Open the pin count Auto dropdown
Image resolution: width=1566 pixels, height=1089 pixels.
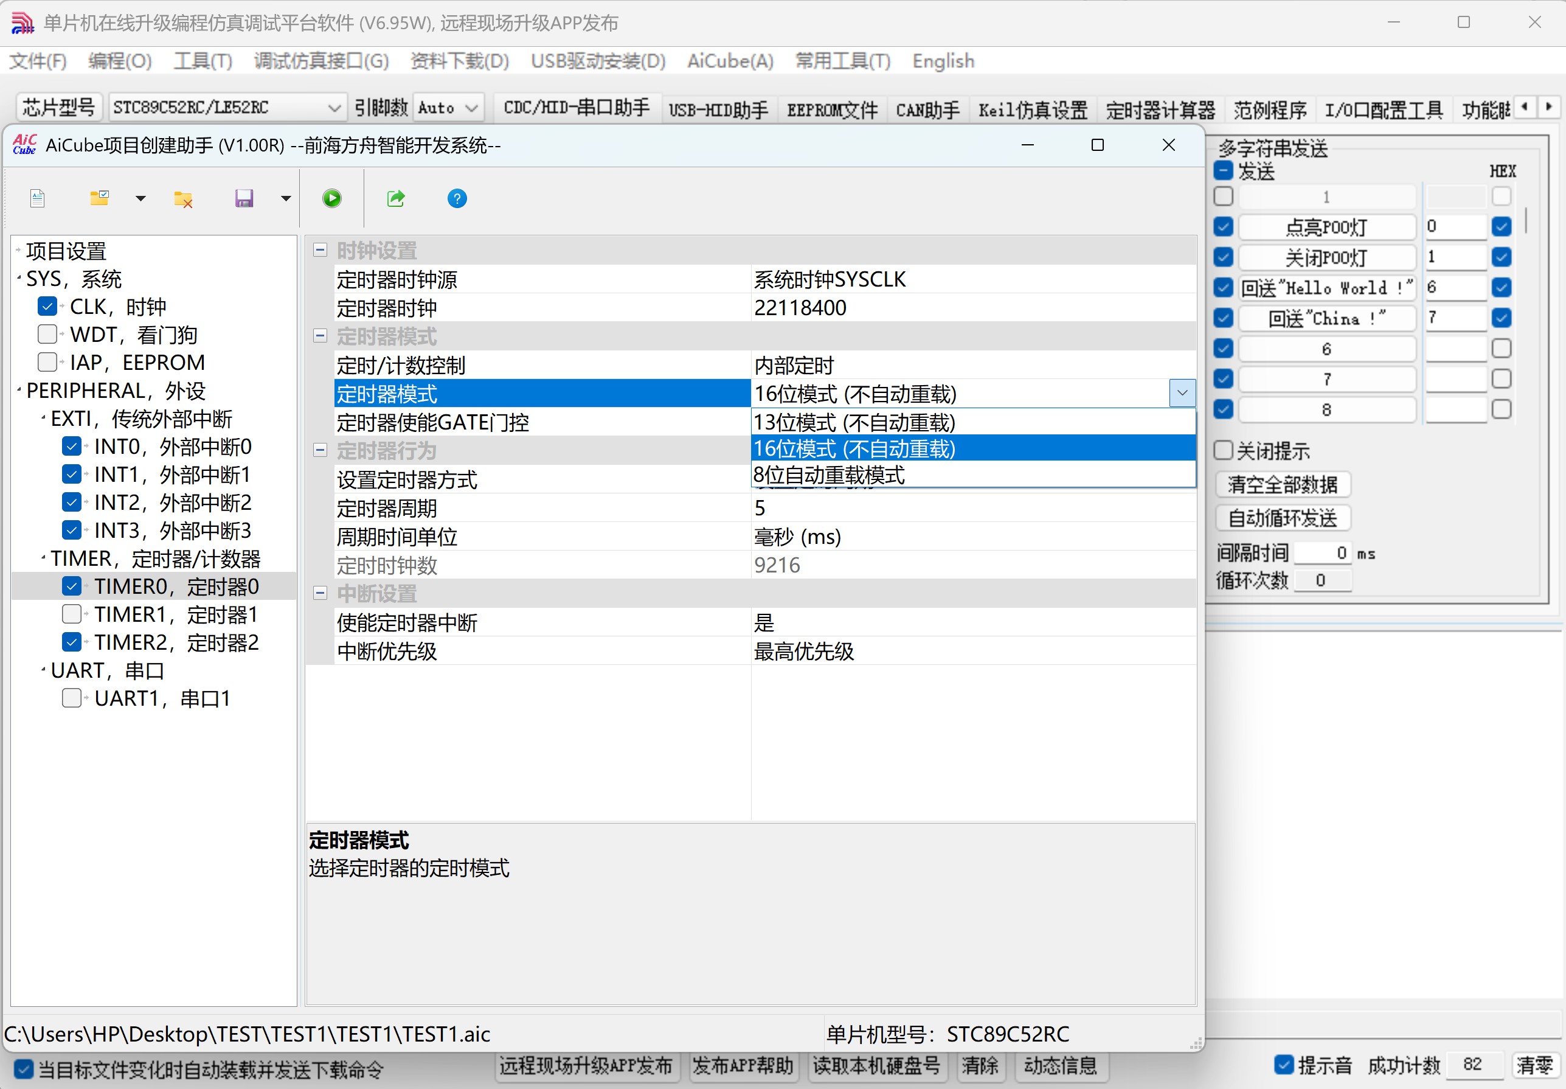pos(448,108)
